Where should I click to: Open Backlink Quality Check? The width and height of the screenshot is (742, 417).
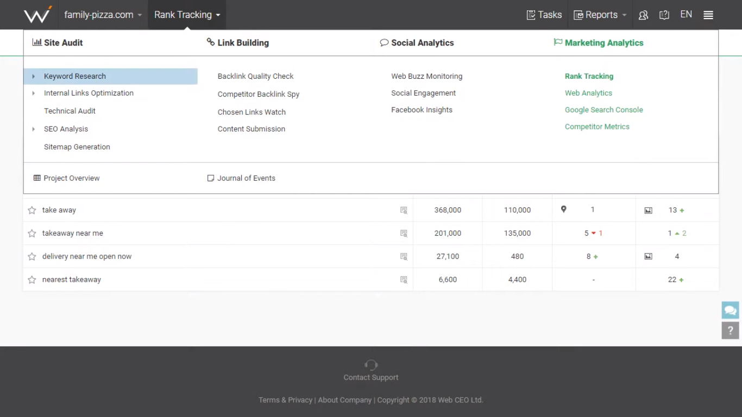[255, 77]
